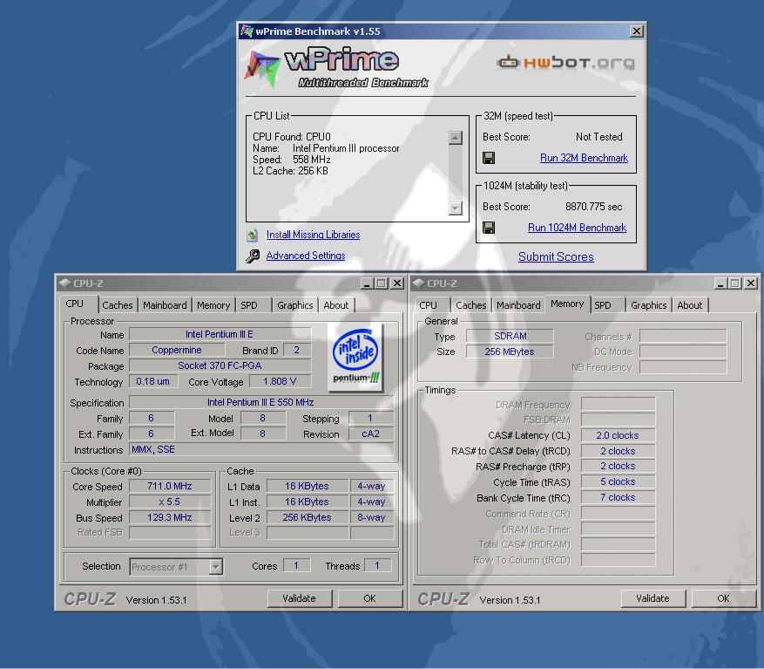The width and height of the screenshot is (764, 669).
Task: Click the HWBOT.org logo
Action: coord(565,63)
